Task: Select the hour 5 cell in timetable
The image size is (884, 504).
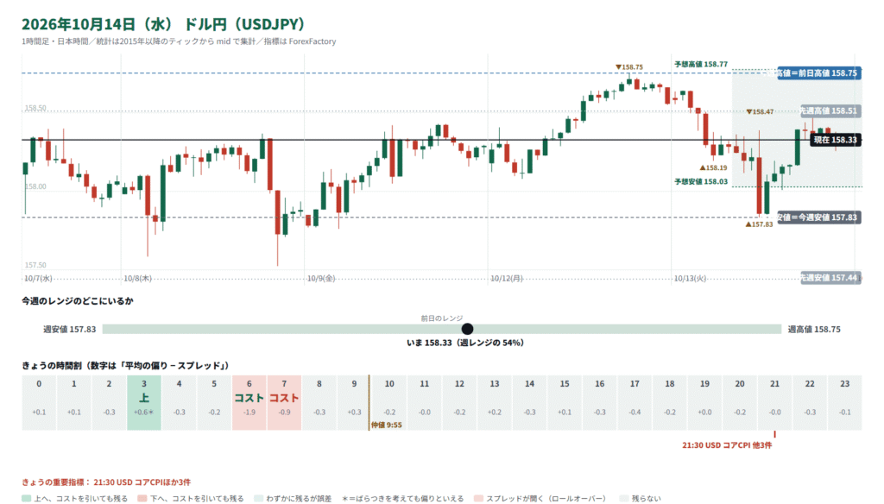Action: tap(214, 402)
